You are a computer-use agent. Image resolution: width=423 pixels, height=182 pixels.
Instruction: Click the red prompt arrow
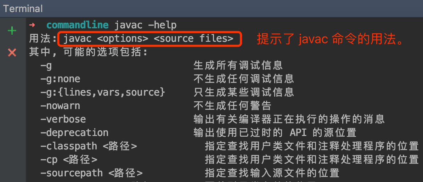32,25
